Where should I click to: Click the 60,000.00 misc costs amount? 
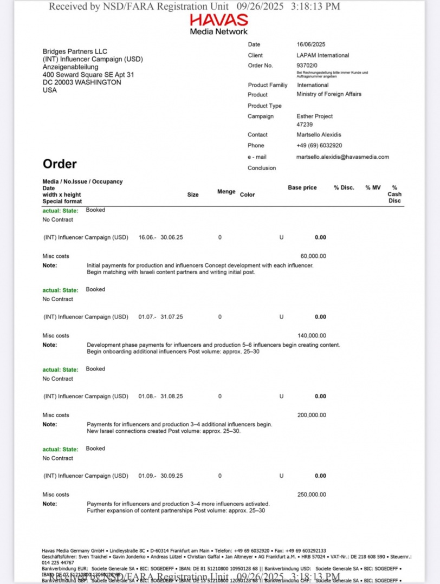[x=313, y=256]
